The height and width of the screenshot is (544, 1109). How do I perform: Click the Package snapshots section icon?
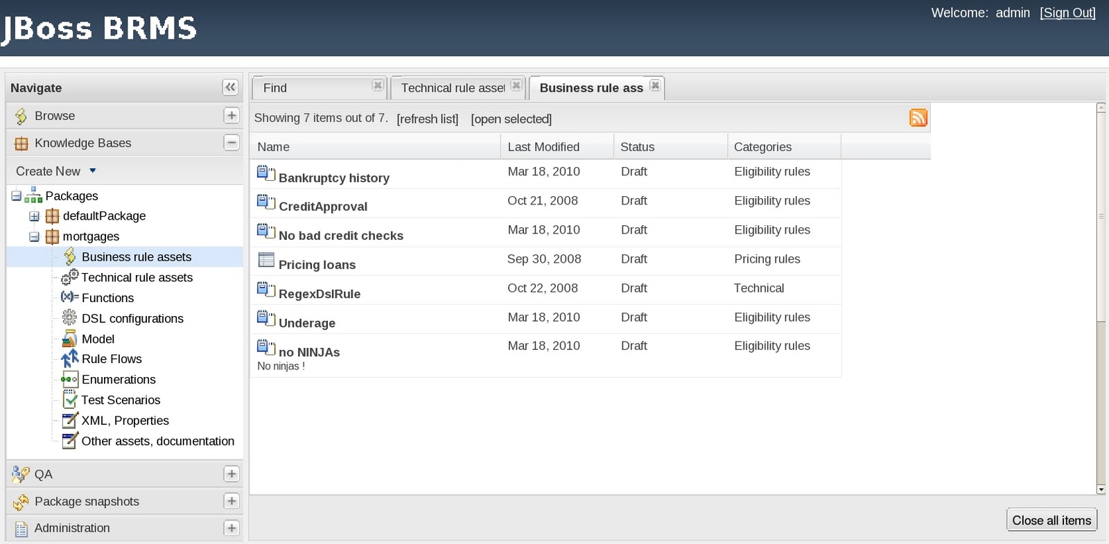21,501
